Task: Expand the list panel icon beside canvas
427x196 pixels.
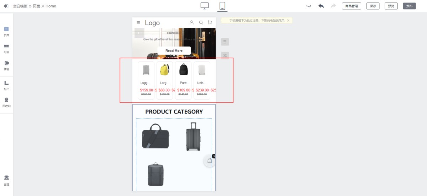Action: click(225, 42)
